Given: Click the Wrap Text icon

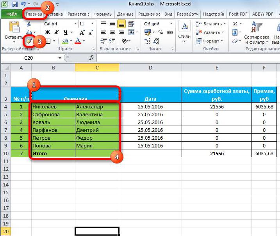Looking at the screenshot, I should (x=131, y=23).
